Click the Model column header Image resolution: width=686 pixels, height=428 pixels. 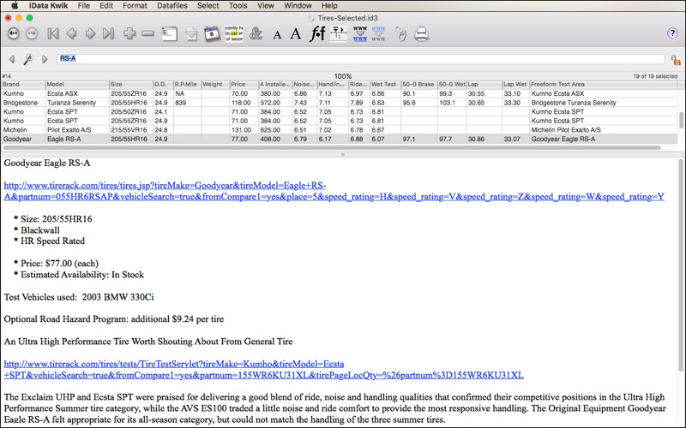[x=77, y=84]
